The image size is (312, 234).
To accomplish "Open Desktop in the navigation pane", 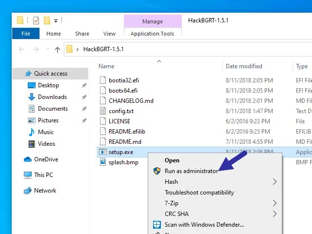I will [48, 85].
